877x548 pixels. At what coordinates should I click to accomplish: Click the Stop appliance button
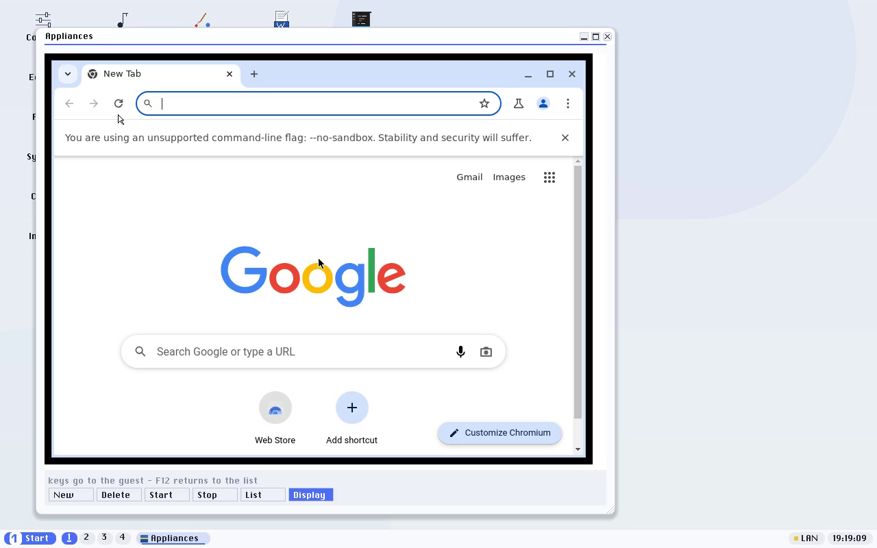215,495
